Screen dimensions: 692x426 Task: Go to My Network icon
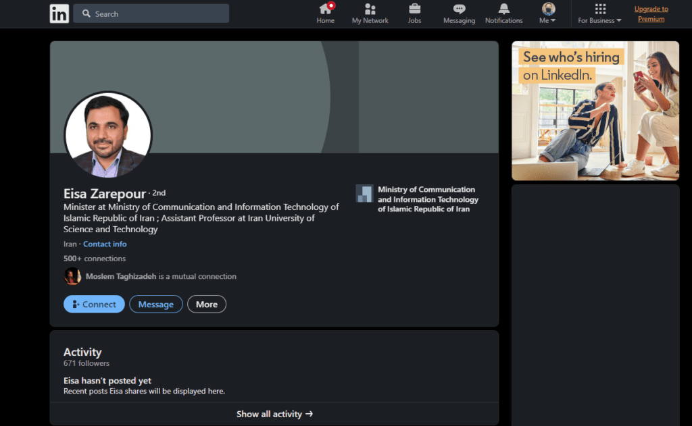click(x=370, y=9)
